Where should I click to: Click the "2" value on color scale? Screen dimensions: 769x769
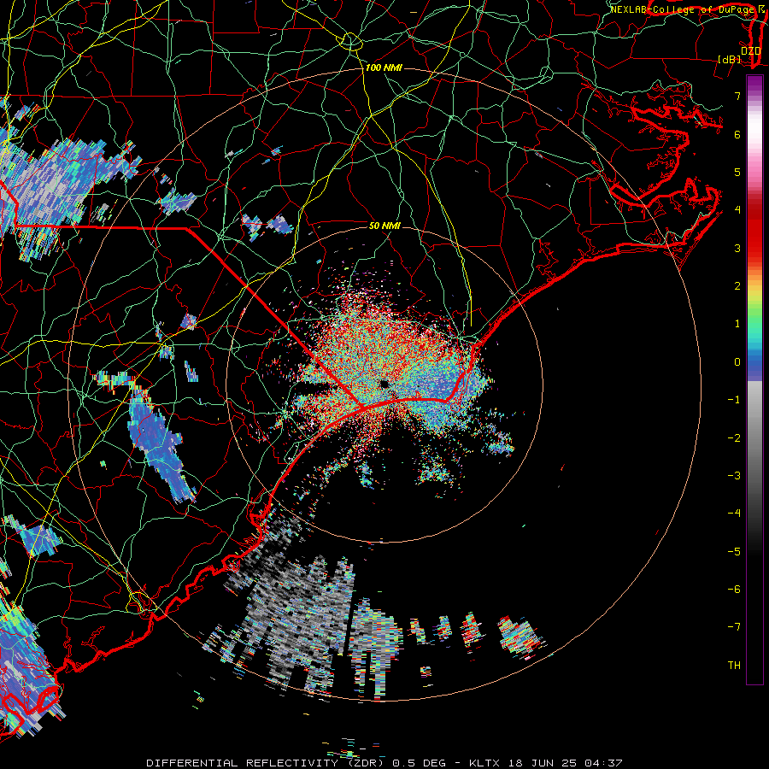737,286
